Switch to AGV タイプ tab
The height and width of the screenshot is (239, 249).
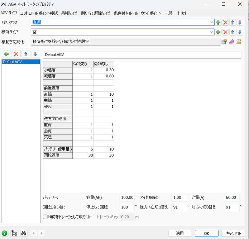[9, 13]
